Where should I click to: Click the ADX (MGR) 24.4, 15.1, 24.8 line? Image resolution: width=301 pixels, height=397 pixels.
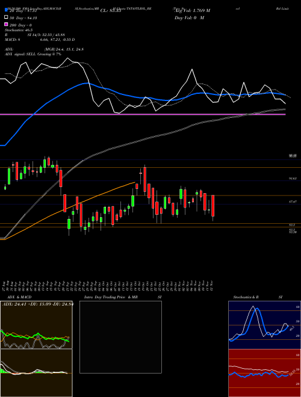[44, 49]
